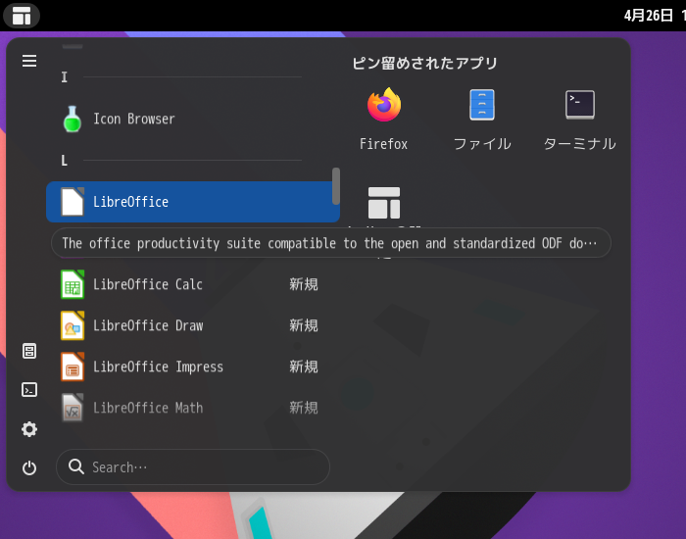686x539 pixels.
Task: Click the app list scrollbar handle
Action: tap(336, 186)
